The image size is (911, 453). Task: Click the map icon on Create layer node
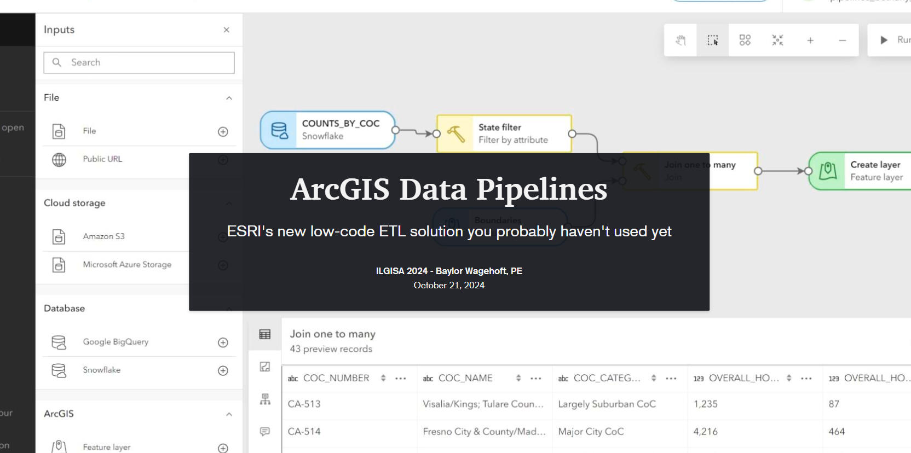828,171
